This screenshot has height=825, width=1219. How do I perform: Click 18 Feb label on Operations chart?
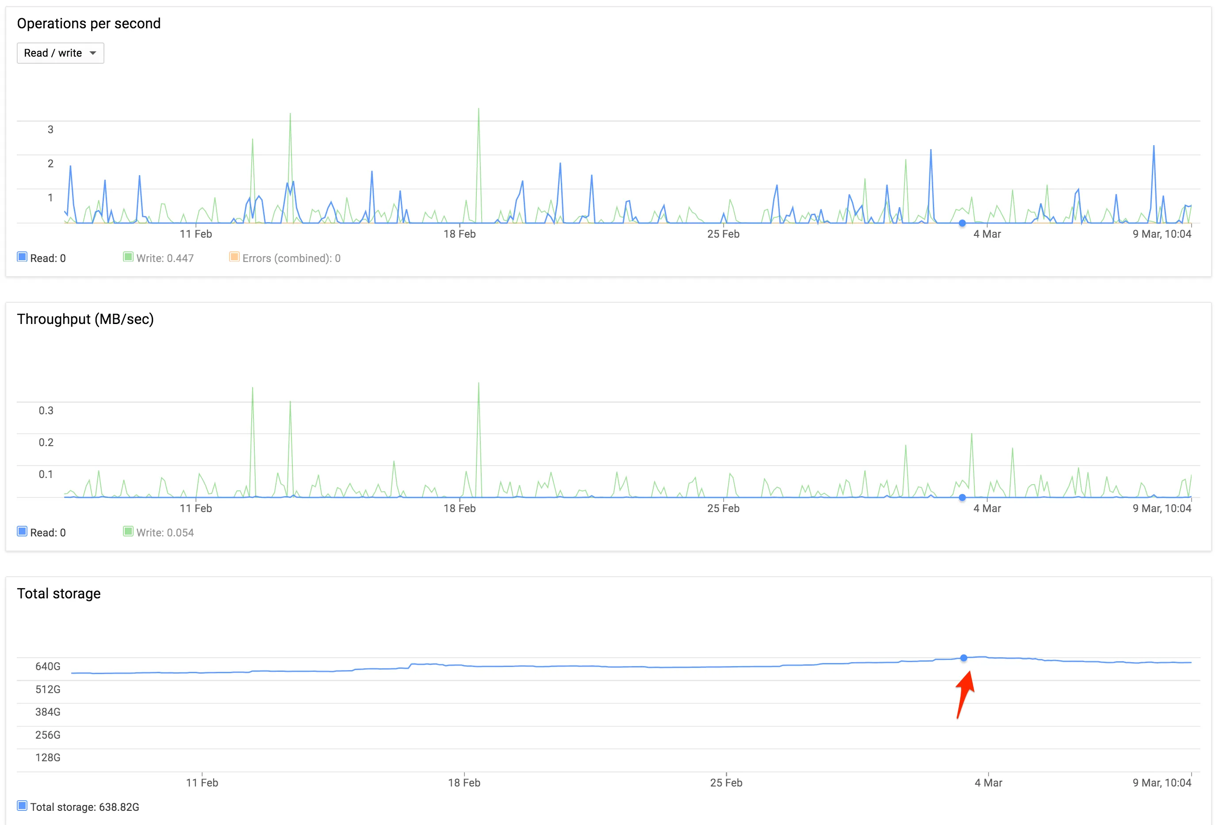[x=460, y=234]
